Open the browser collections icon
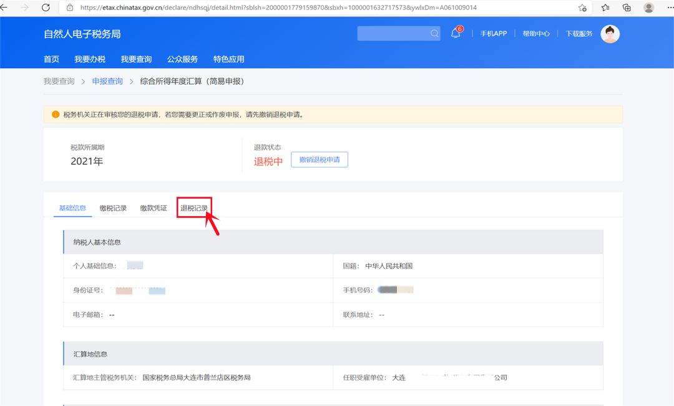Viewport: 674px width, 406px height. click(x=627, y=7)
